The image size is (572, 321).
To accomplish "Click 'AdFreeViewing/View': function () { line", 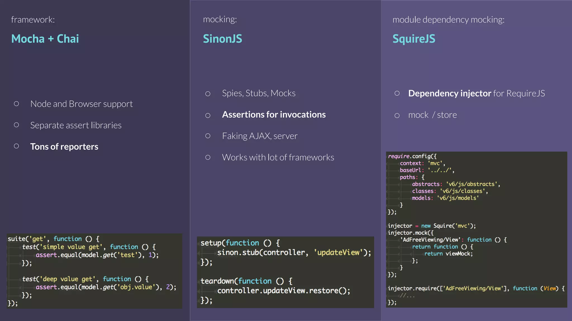I will (x=453, y=240).
